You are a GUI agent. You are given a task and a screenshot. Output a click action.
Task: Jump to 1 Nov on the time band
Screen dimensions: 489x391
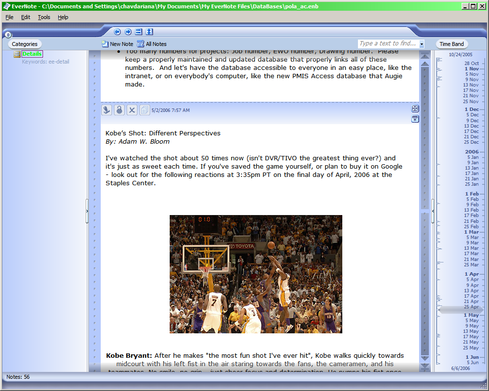tap(471, 68)
